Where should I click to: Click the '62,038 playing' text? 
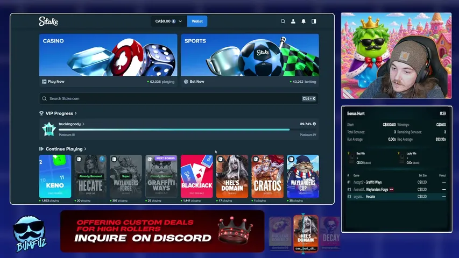pos(161,82)
